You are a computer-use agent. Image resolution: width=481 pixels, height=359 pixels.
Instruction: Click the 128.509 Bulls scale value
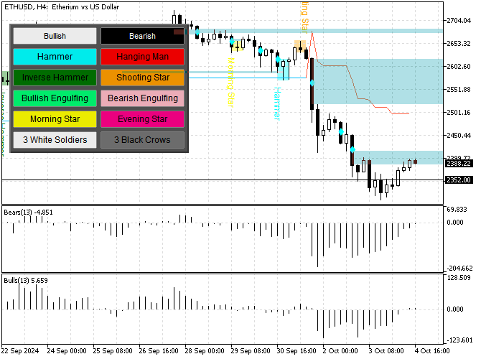(x=458, y=278)
